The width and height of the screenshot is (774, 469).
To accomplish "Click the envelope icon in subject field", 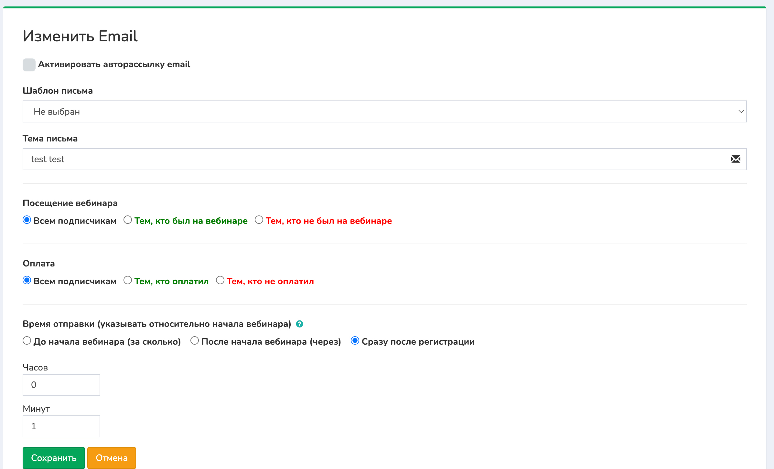I will (x=736, y=159).
